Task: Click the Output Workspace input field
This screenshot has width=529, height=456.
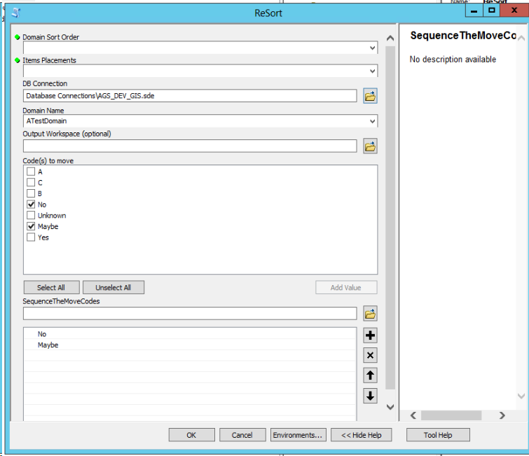Action: [190, 146]
